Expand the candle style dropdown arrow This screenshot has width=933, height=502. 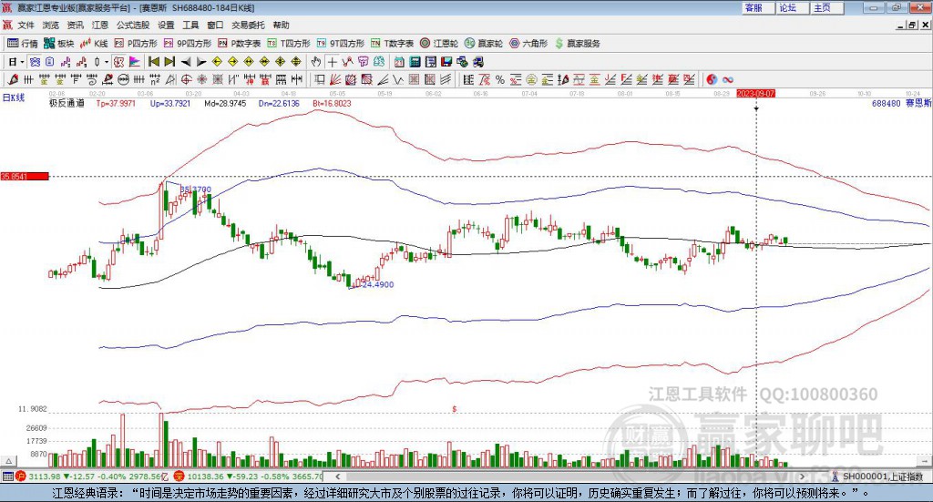click(107, 62)
